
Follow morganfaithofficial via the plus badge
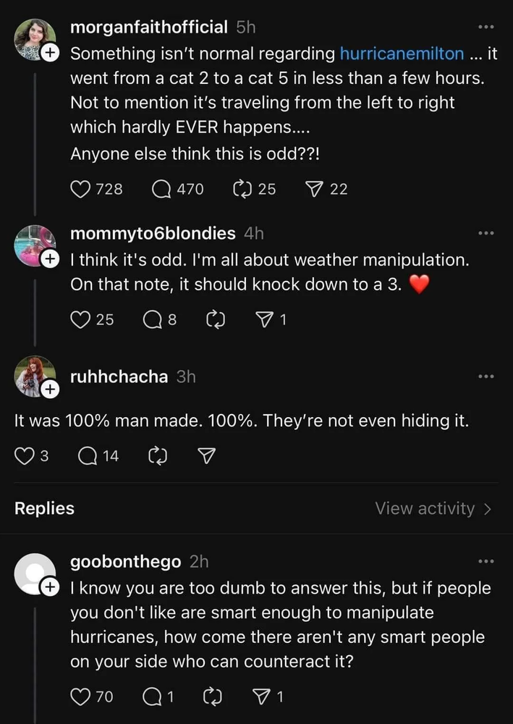click(x=49, y=51)
